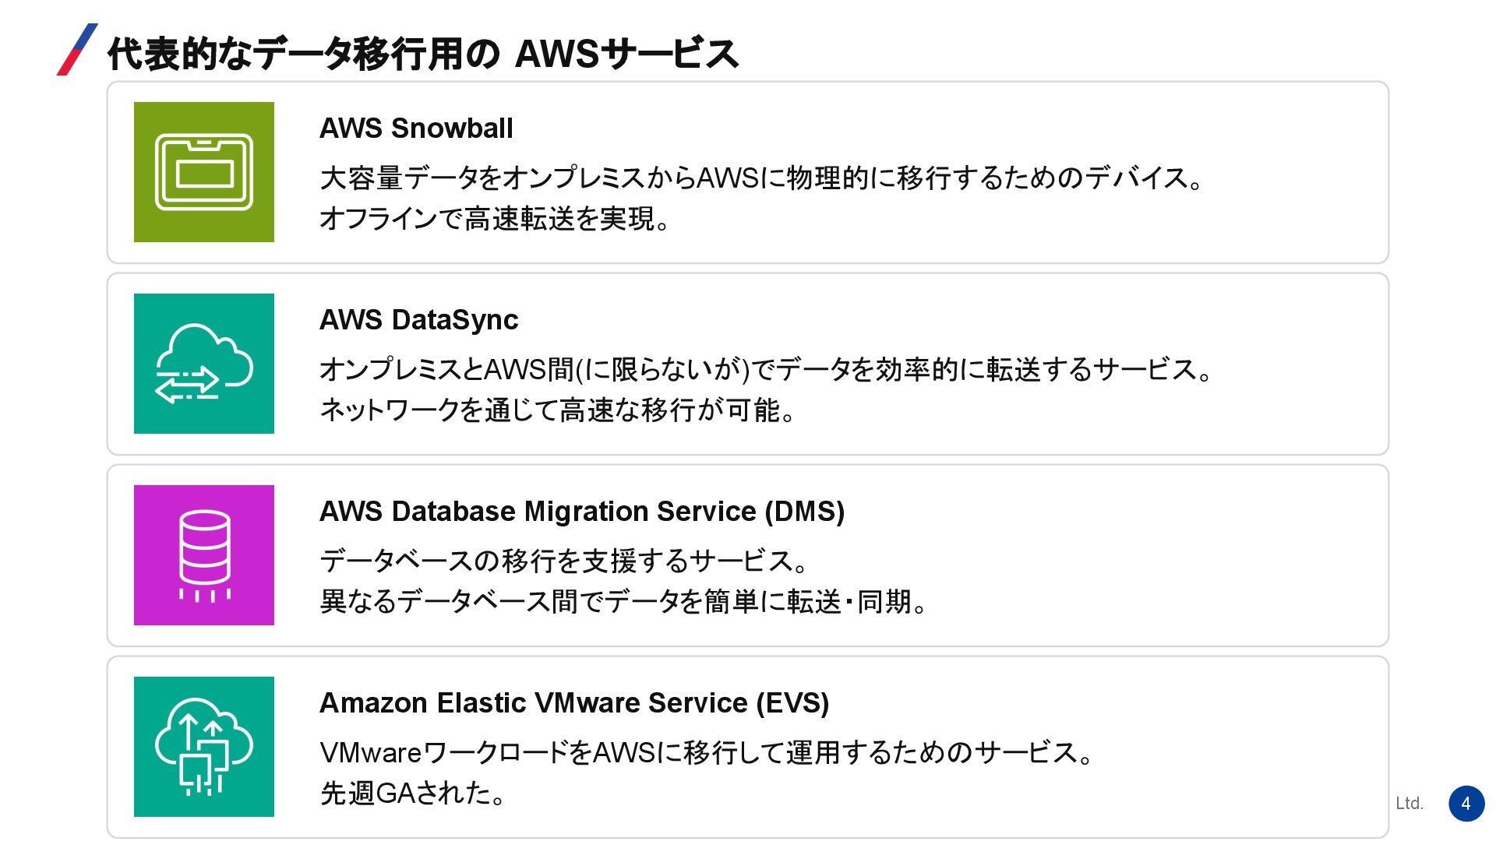Click the green AWS Snowball icon
This screenshot has height=841, width=1496.
click(204, 172)
